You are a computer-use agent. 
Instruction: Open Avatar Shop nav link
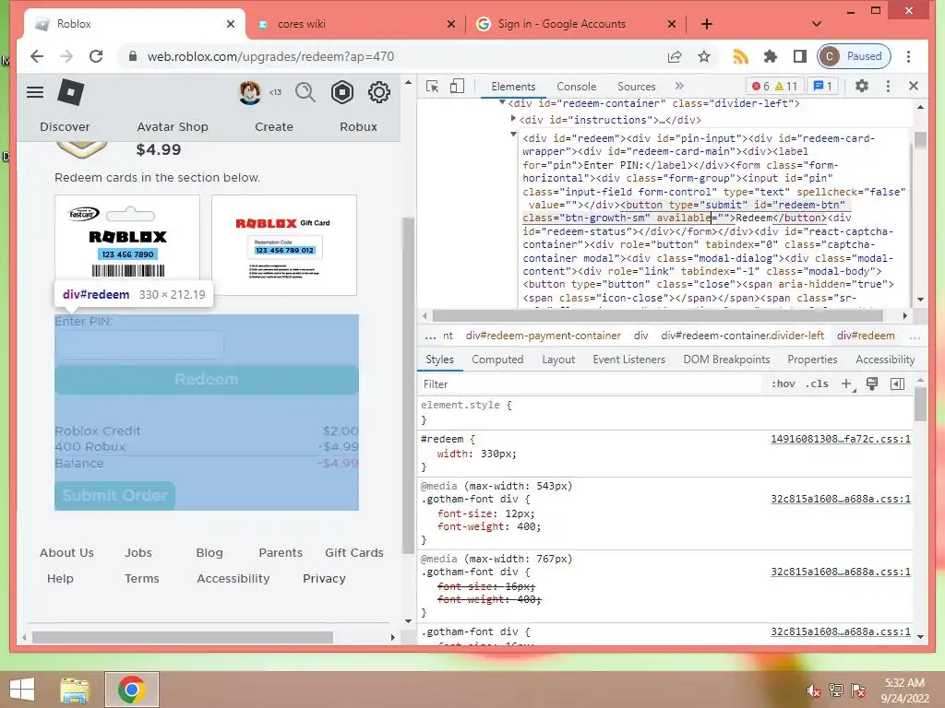point(173,126)
